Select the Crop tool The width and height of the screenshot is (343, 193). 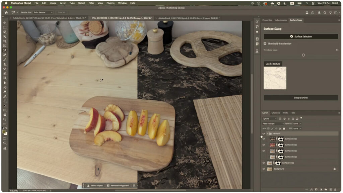pos(5,41)
